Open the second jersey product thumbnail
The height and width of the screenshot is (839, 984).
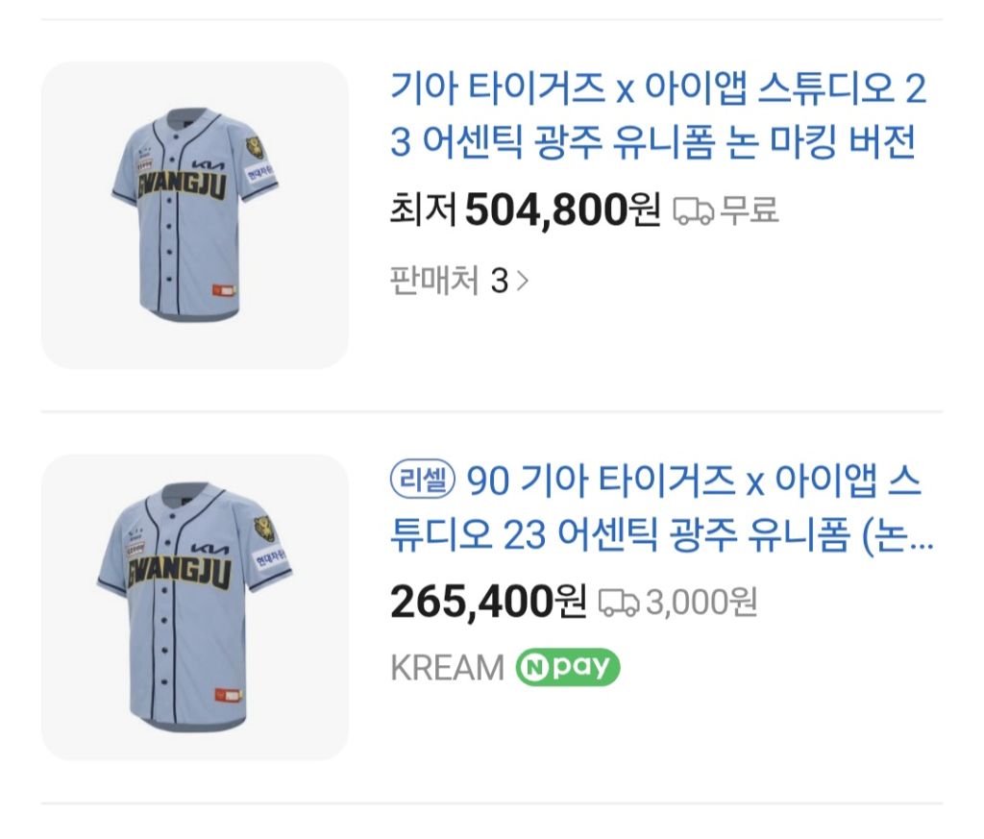pyautogui.click(x=194, y=607)
